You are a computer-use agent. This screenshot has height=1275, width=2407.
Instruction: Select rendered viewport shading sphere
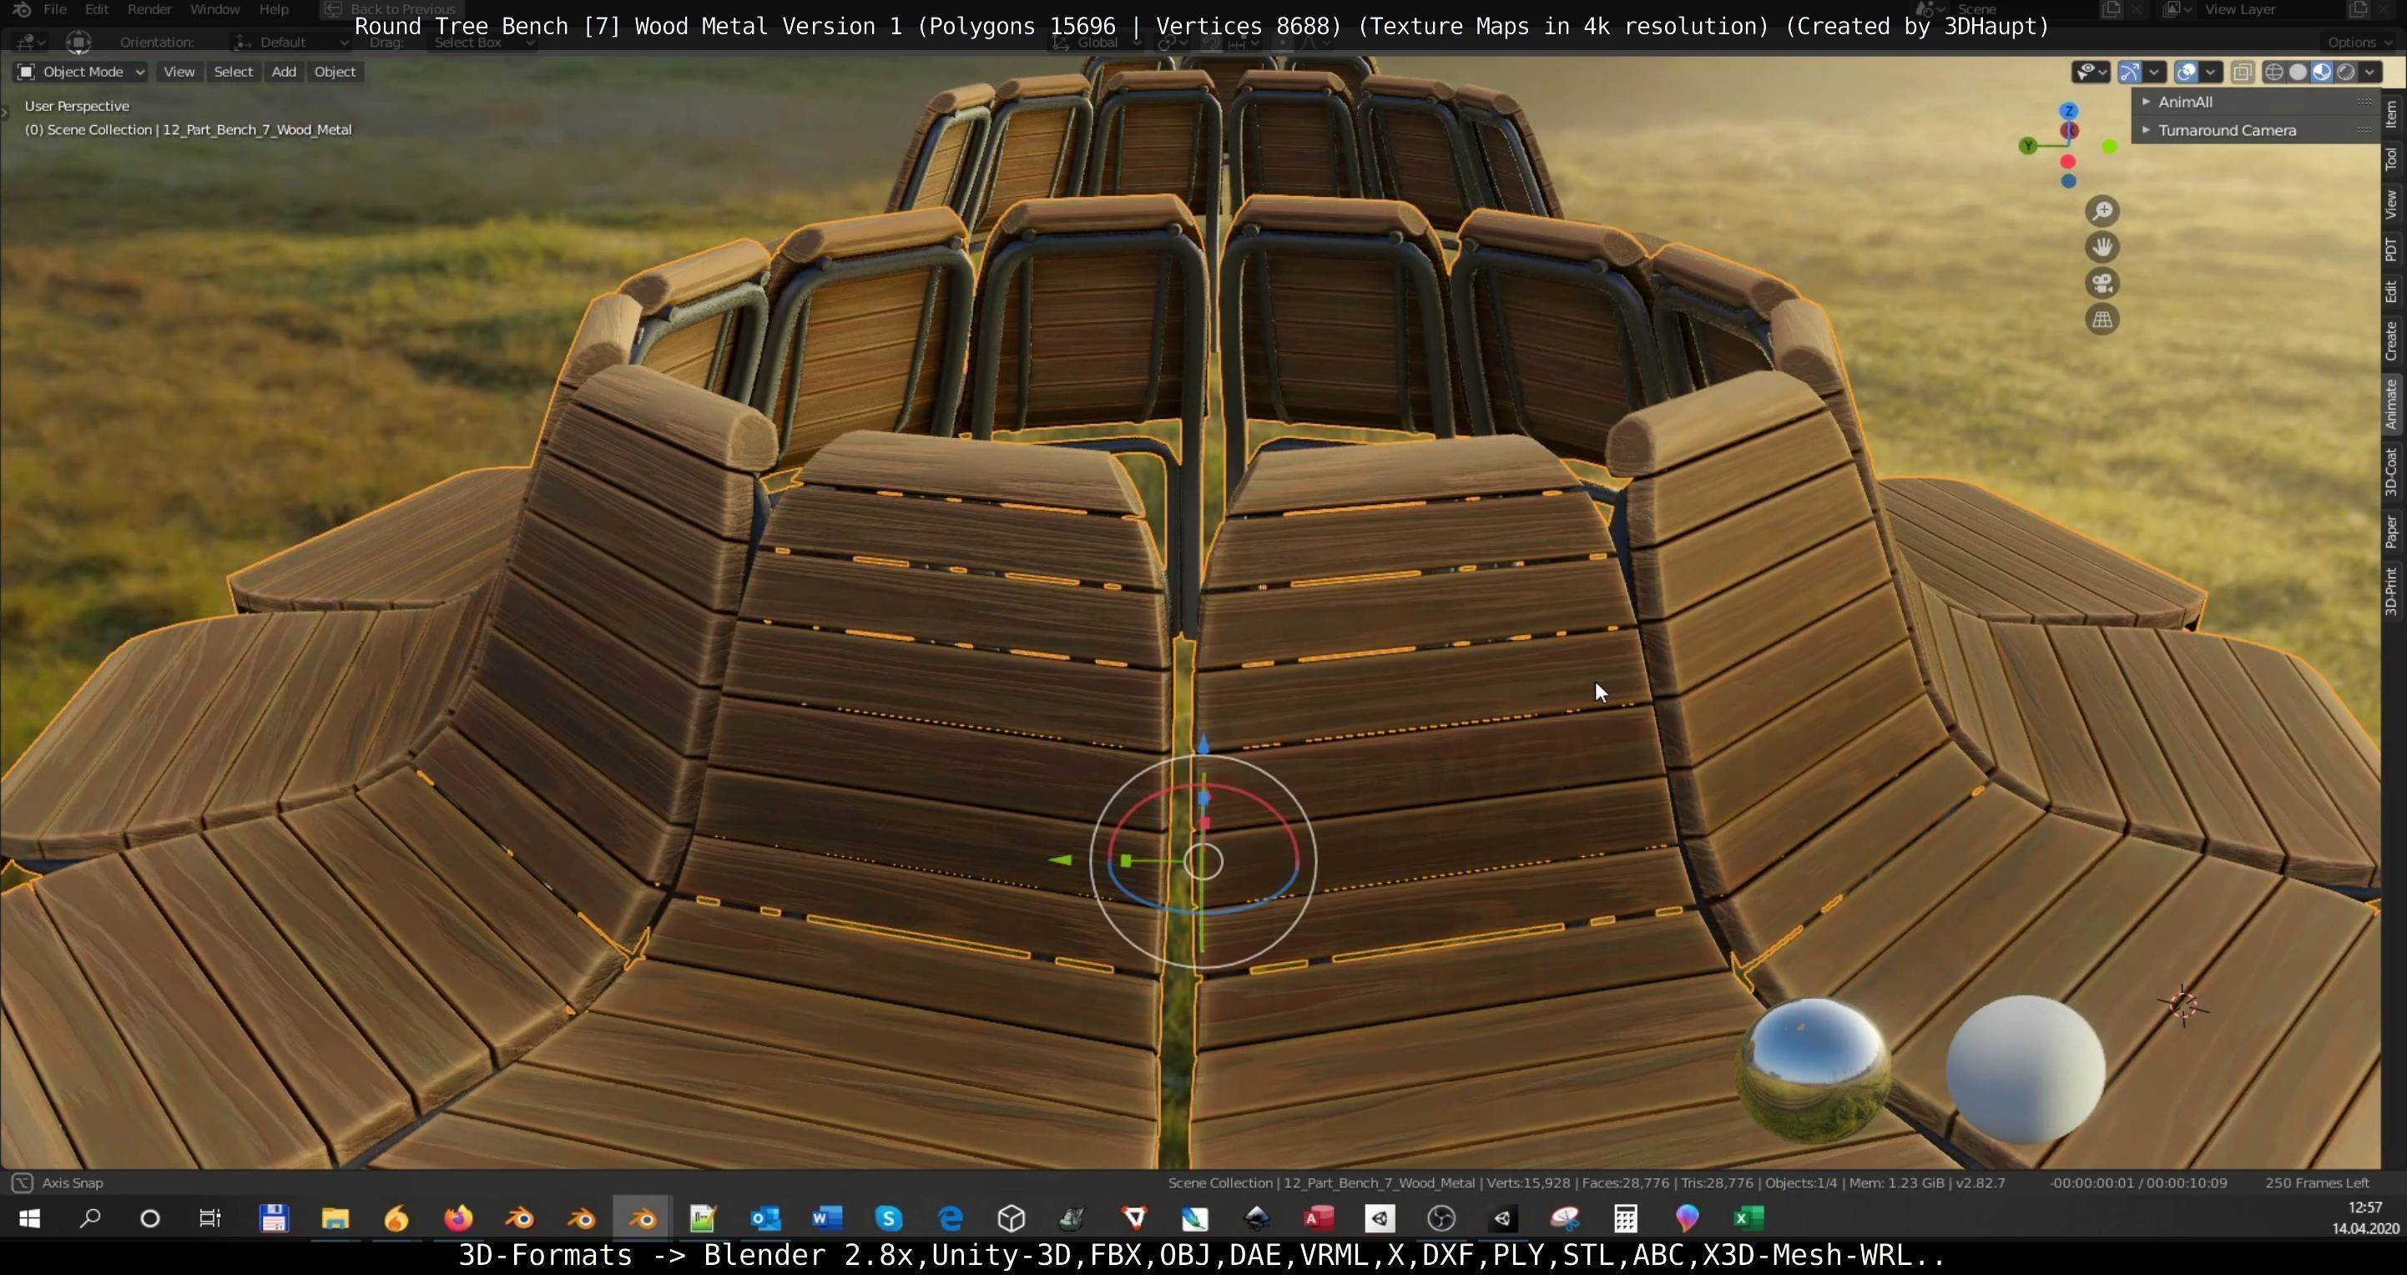[2345, 72]
